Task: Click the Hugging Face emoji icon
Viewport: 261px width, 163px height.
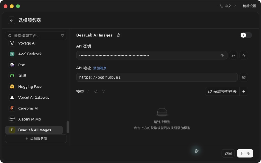Action: (x=12, y=87)
